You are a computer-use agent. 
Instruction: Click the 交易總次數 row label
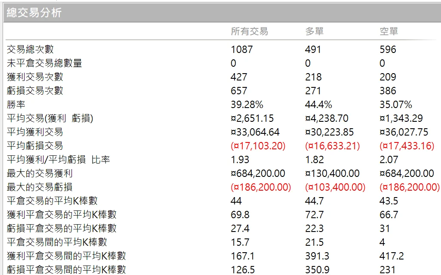30,49
